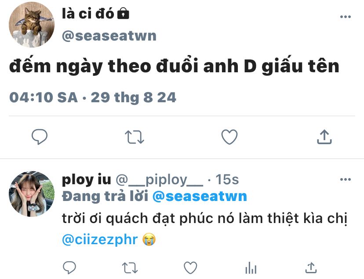364x279 pixels.
Task: Share ploy iu's reply
Action: point(311,268)
